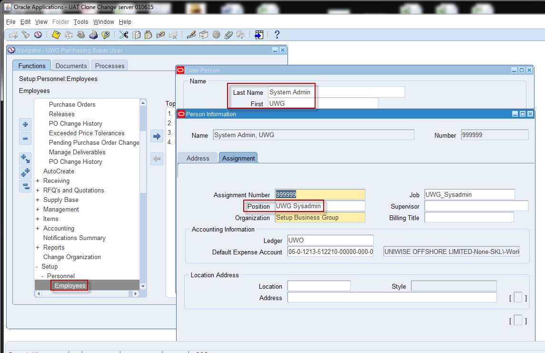This screenshot has height=353, width=545.
Task: Switch to the Address tab
Action: [198, 158]
